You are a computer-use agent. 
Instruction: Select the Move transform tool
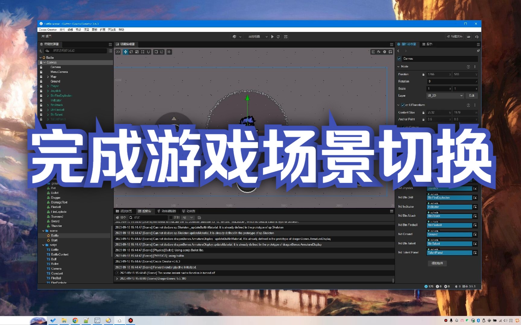[126, 52]
